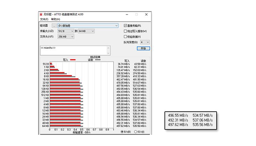Open the 64 MB transfer size end dropdown
Image resolution: width=256 pixels, height=146 pixels.
[86, 31]
